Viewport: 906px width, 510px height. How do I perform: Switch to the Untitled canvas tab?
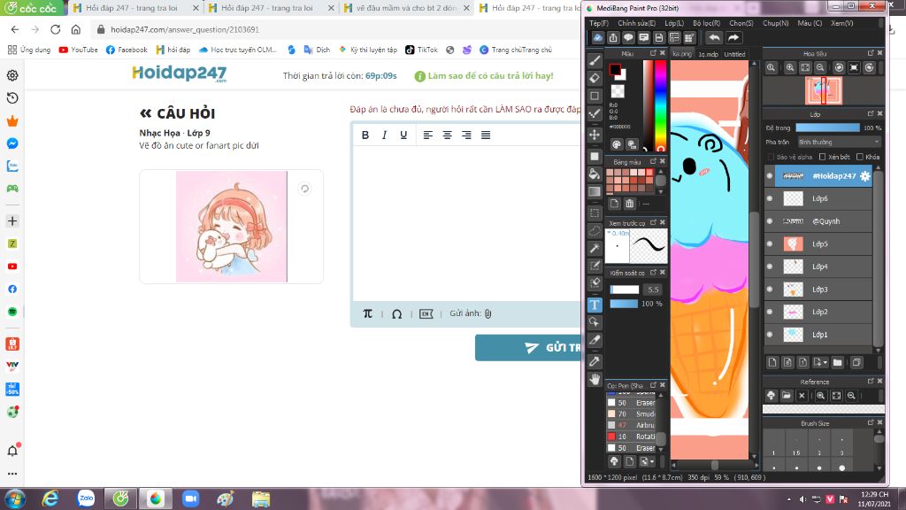734,54
